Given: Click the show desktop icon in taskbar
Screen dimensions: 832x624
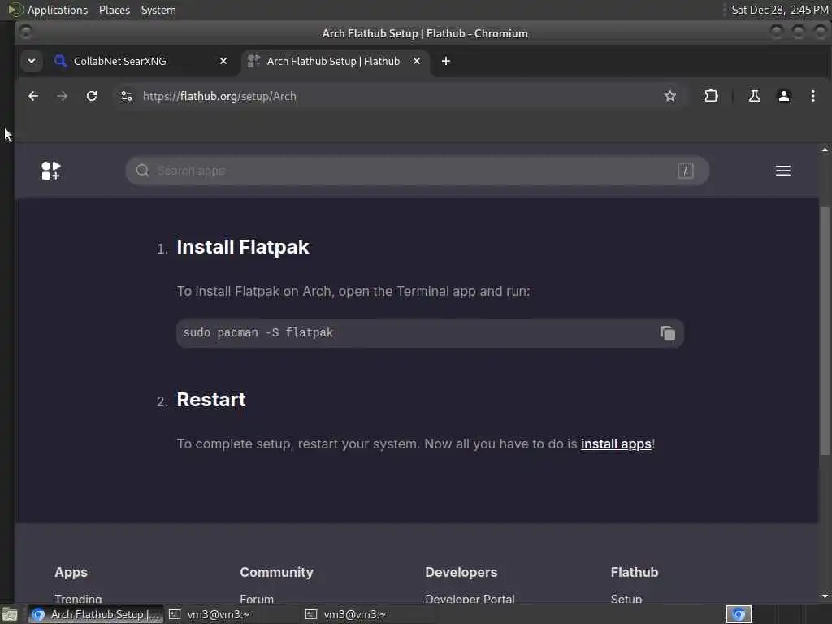Looking at the screenshot, I should pyautogui.click(x=10, y=614).
